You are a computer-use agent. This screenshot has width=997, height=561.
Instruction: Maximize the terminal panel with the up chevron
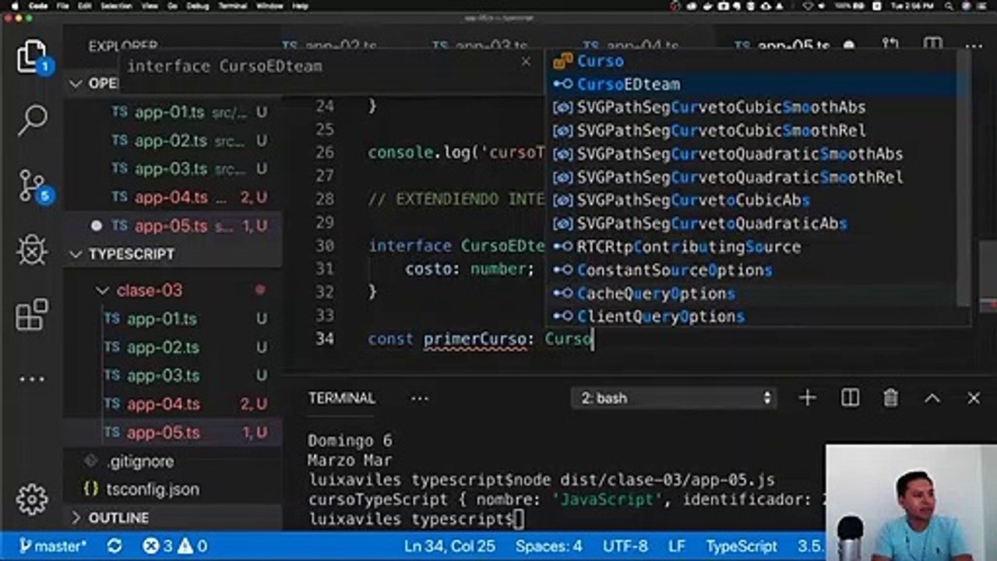932,398
